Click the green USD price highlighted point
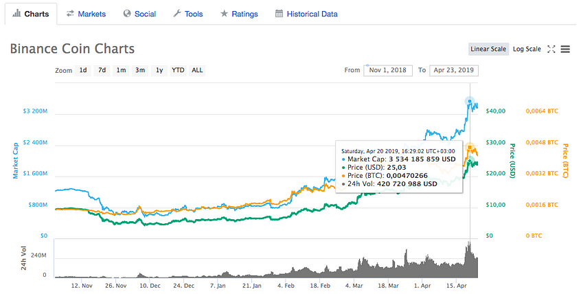The height and width of the screenshot is (294, 581). (470, 161)
